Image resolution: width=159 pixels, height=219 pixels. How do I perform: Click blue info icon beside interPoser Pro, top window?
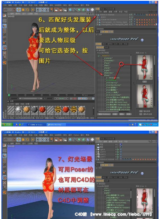(x=142, y=40)
